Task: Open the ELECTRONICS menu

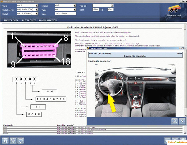Action: click(29, 20)
